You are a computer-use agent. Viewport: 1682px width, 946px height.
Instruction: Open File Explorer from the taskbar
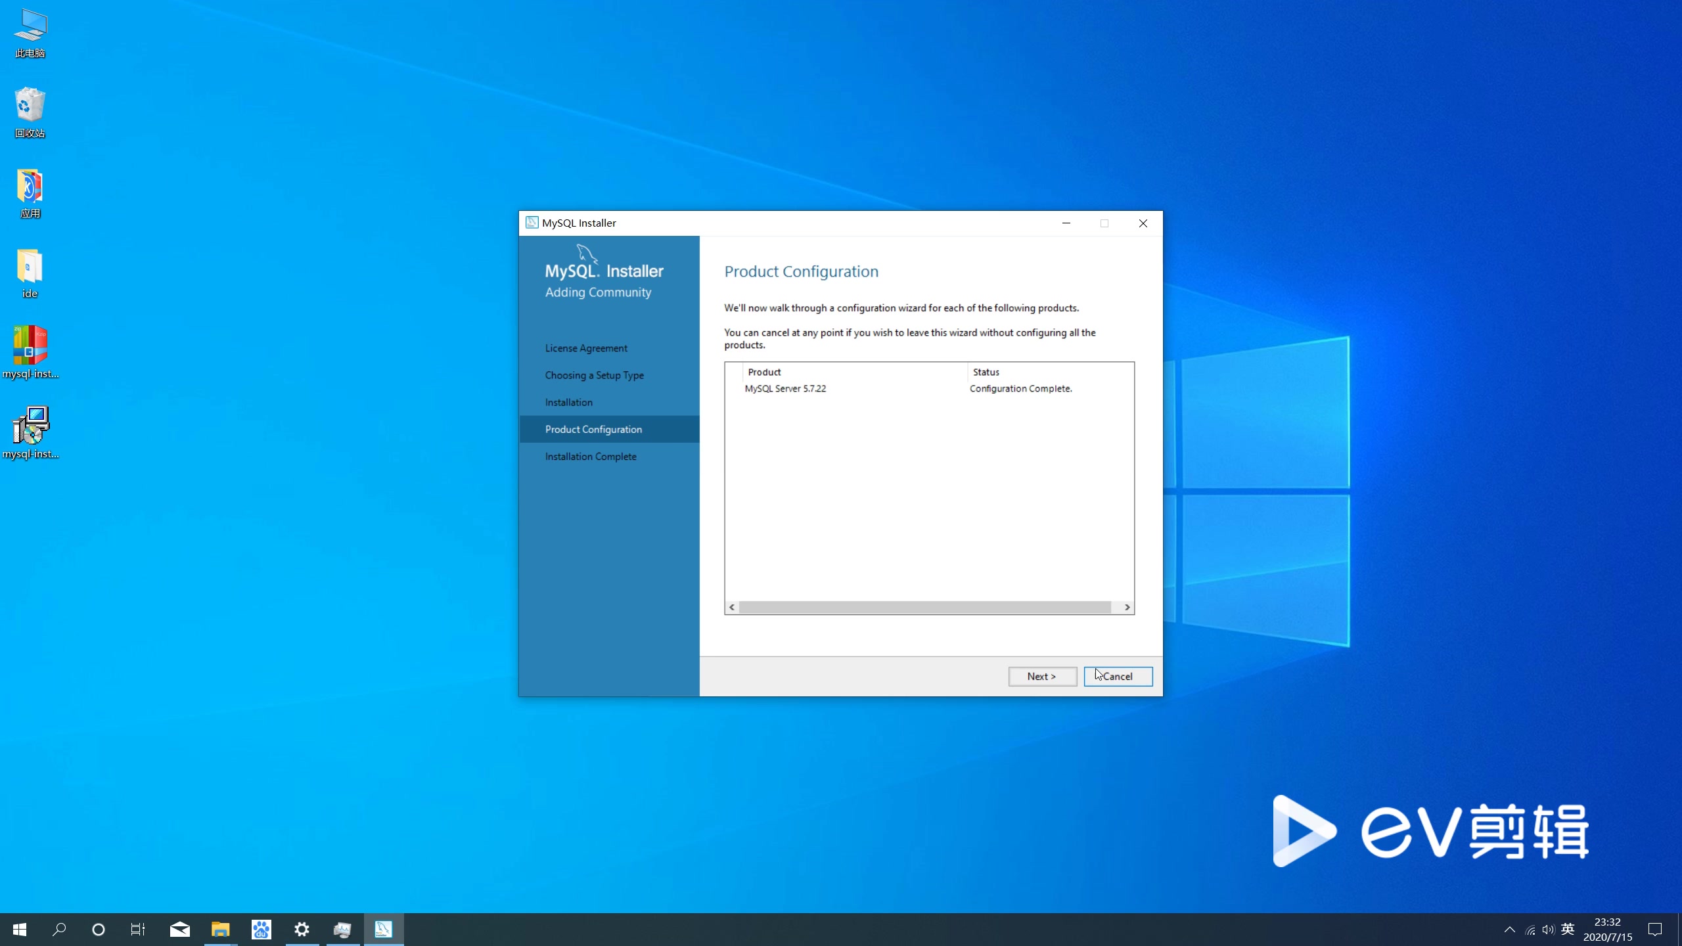point(220,930)
